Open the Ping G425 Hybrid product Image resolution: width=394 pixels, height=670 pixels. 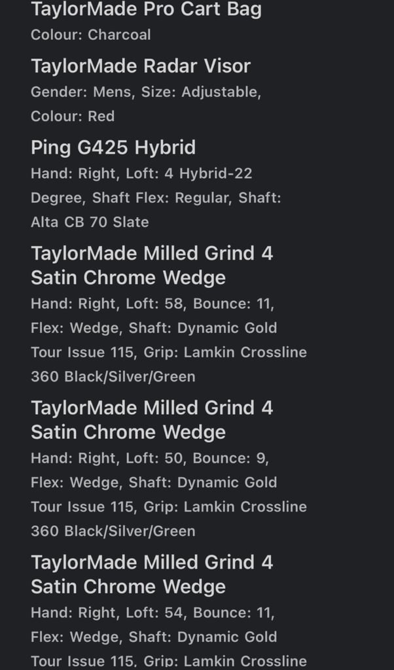pos(113,148)
